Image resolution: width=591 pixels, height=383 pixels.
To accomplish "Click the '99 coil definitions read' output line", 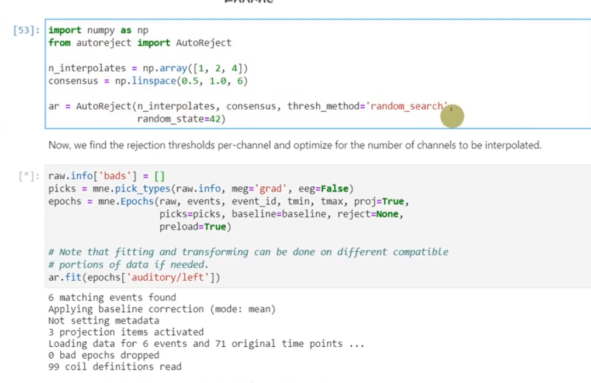I will pyautogui.click(x=114, y=367).
